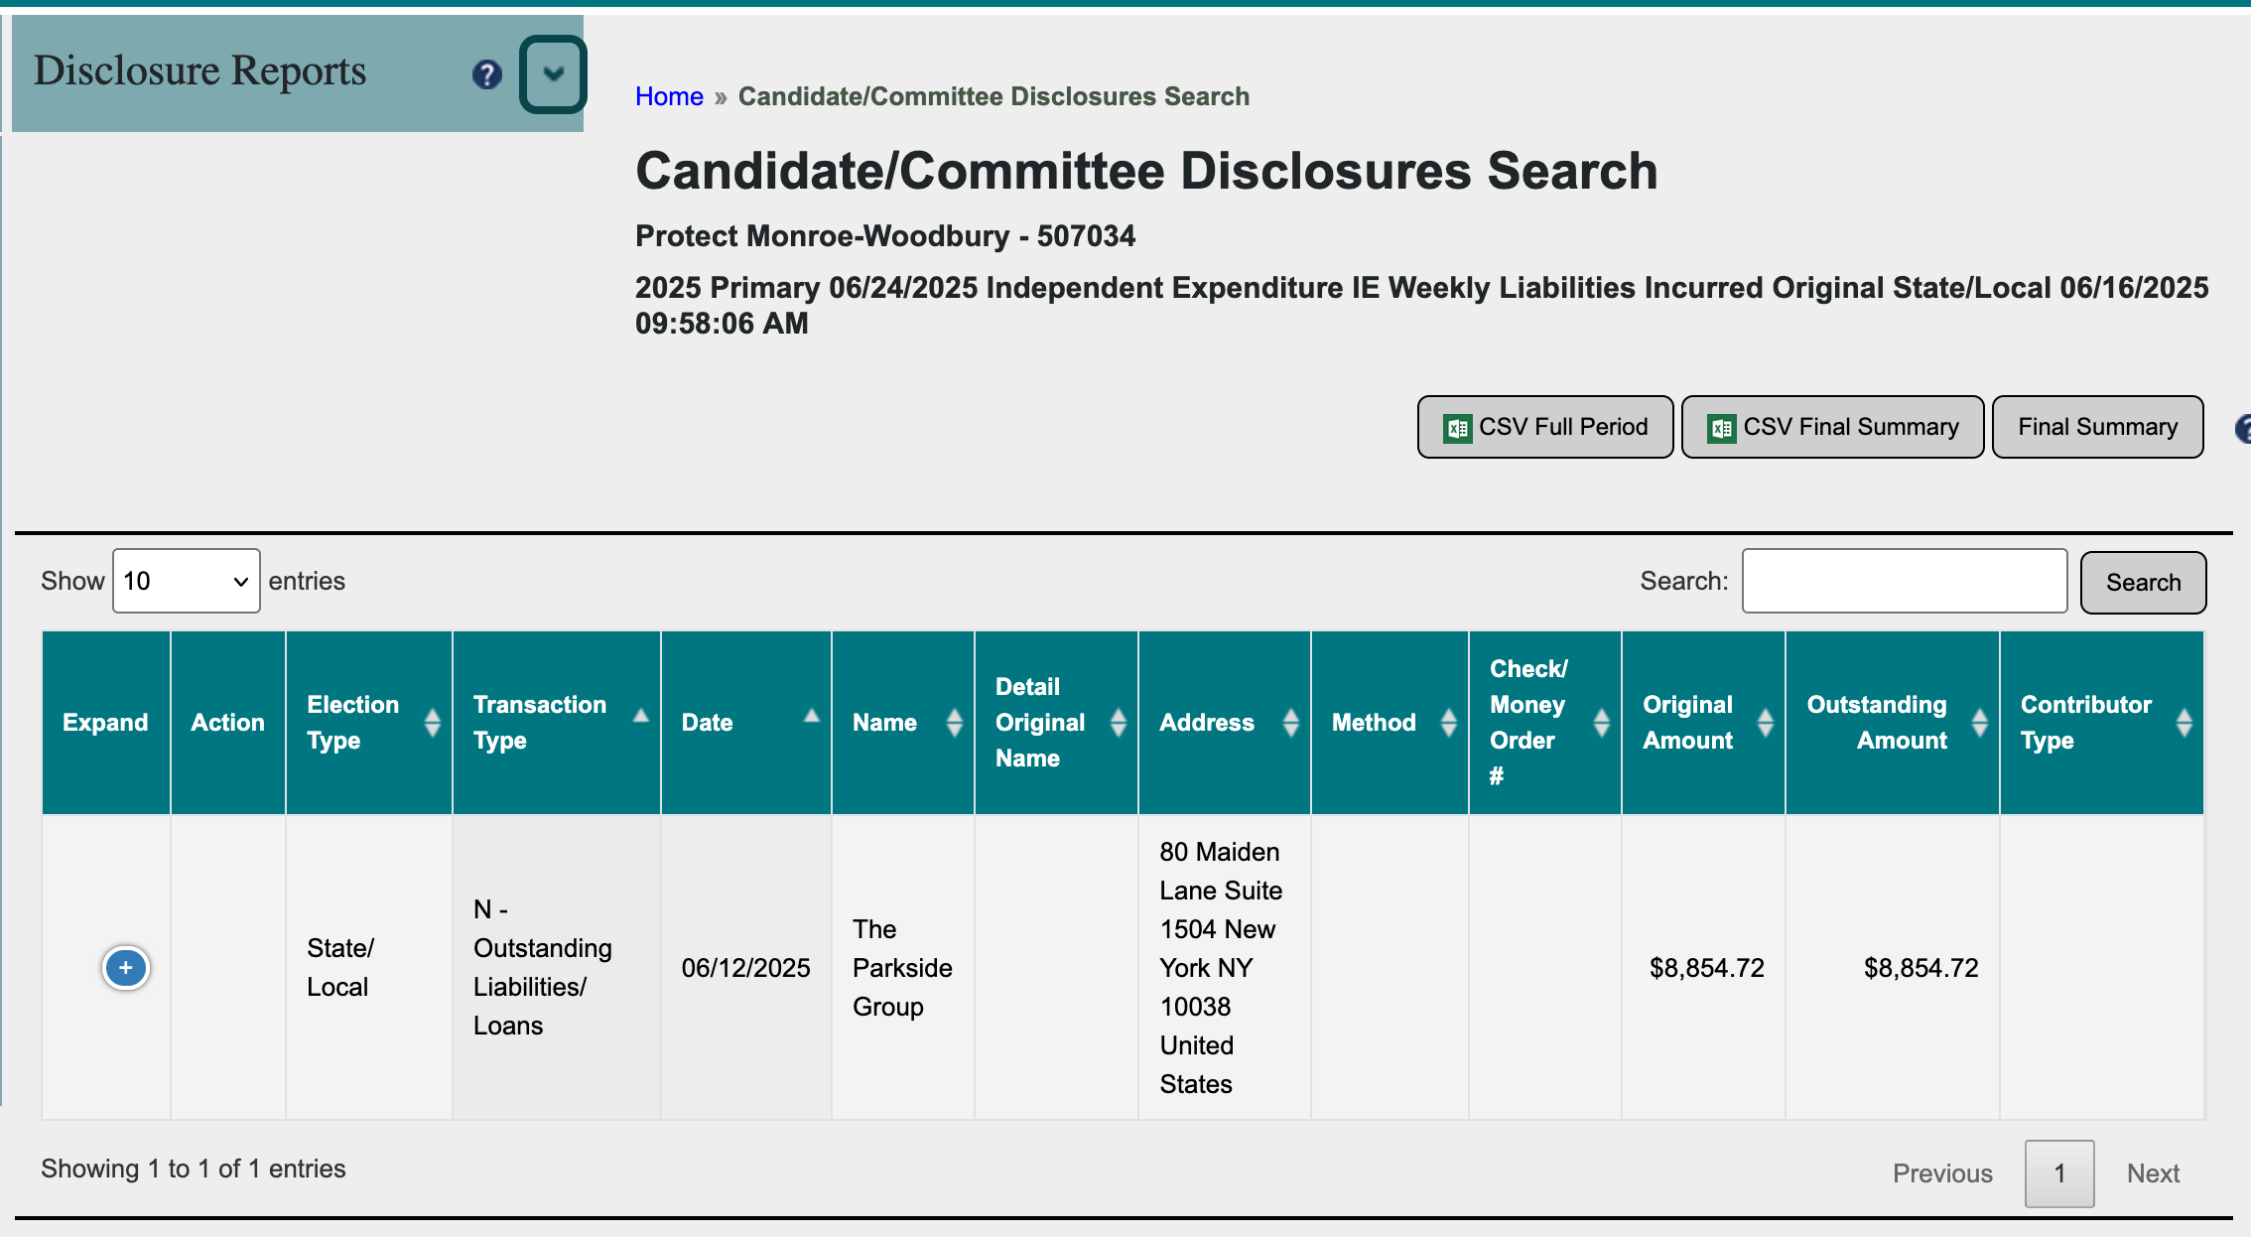Click the Excel icon on CSV Full Period
2251x1237 pixels.
[x=1457, y=428]
